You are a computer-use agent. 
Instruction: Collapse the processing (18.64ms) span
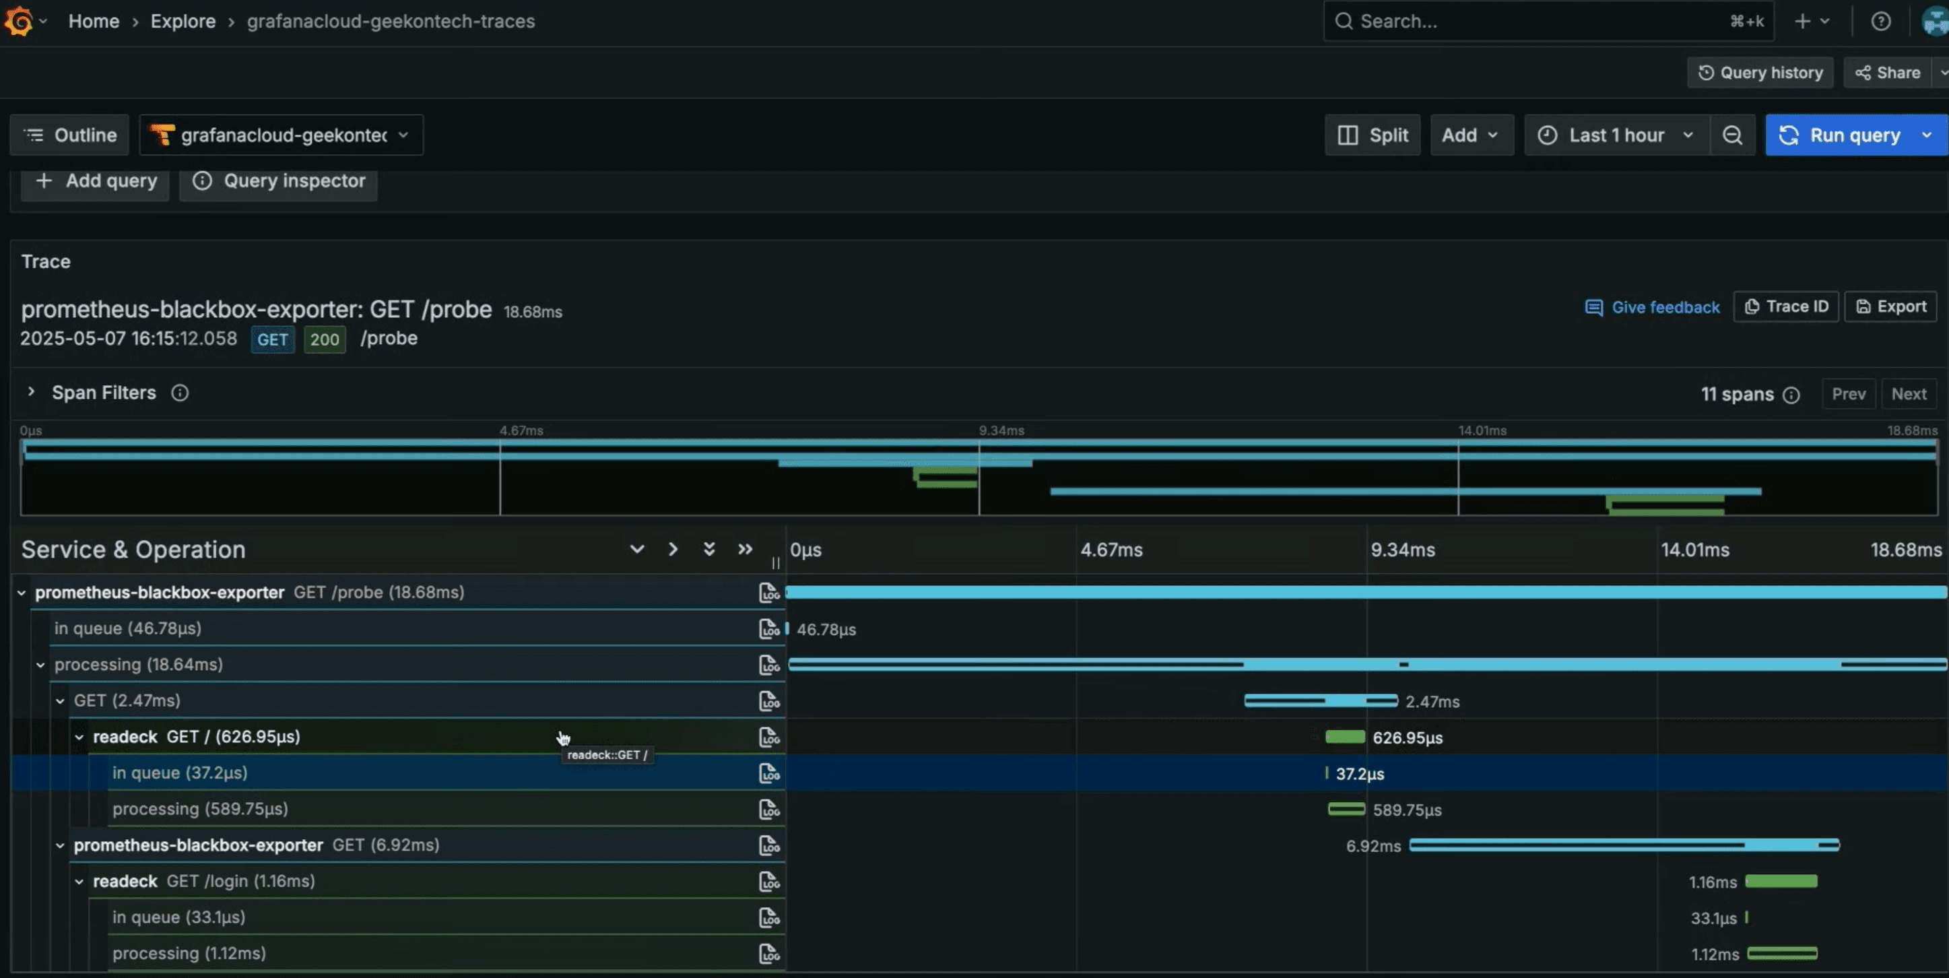41,665
